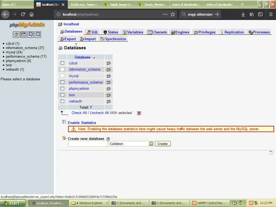Click the Create database button
Viewport: 276px width, 207px height.
click(x=163, y=144)
